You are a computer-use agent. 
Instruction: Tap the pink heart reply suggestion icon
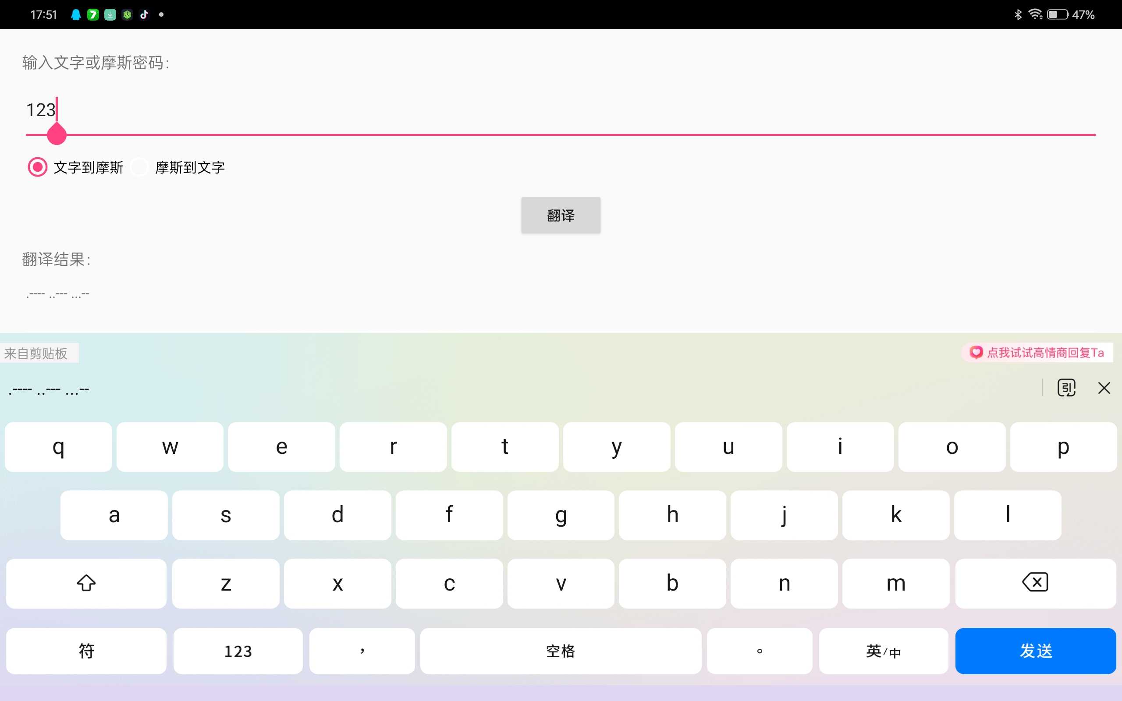click(976, 352)
